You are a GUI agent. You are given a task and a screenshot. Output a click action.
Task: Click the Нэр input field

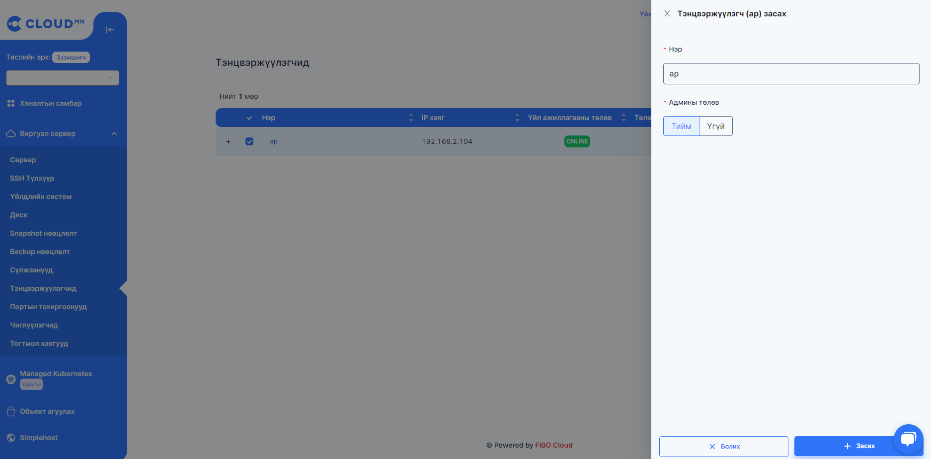[x=791, y=73]
